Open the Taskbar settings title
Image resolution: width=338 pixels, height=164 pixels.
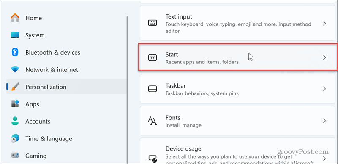(x=175, y=86)
